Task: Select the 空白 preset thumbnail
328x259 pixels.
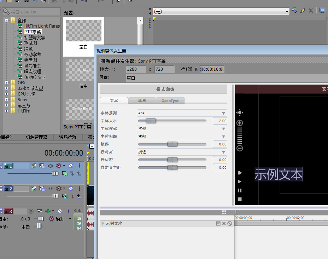Action: [x=84, y=30]
